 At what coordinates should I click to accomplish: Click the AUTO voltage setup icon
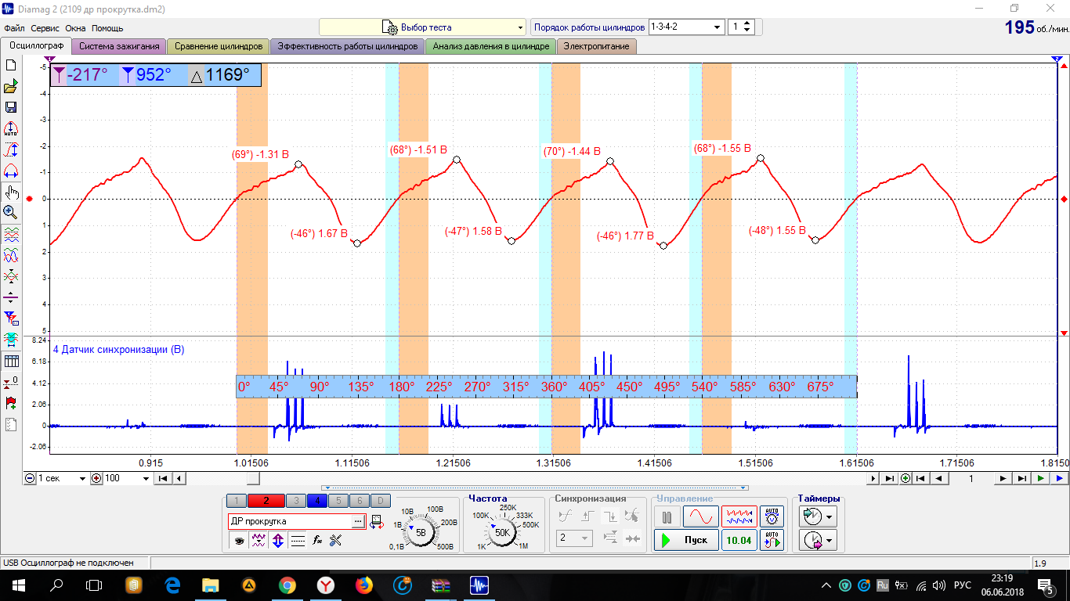pyautogui.click(x=772, y=517)
